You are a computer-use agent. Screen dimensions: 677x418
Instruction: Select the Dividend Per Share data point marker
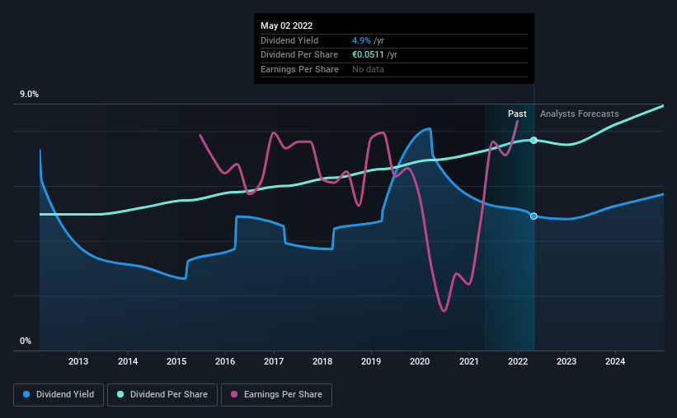(534, 140)
